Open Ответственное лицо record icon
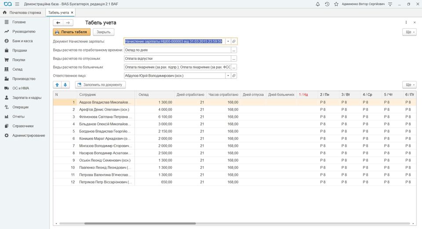422x229 pixels. (x=234, y=76)
